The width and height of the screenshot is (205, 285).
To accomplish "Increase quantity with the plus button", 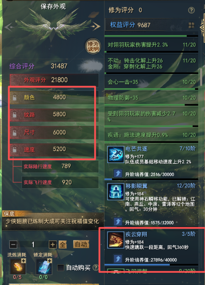I will pyautogui.click(x=53, y=245).
